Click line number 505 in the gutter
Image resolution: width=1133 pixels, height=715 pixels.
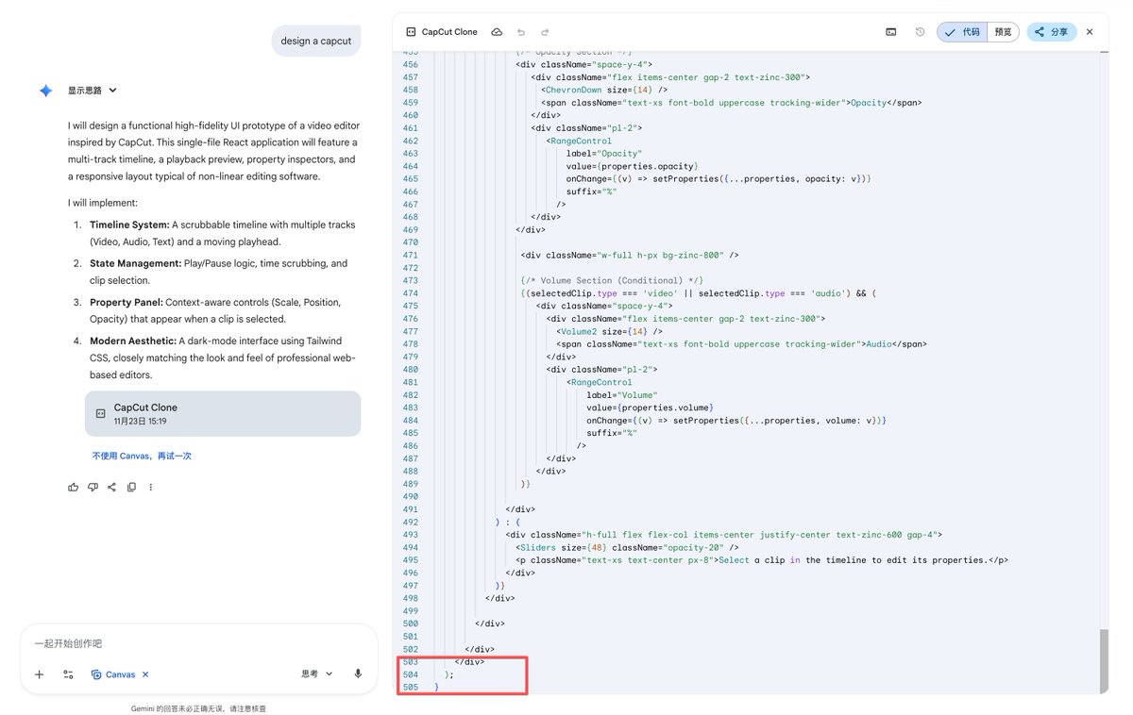point(410,687)
